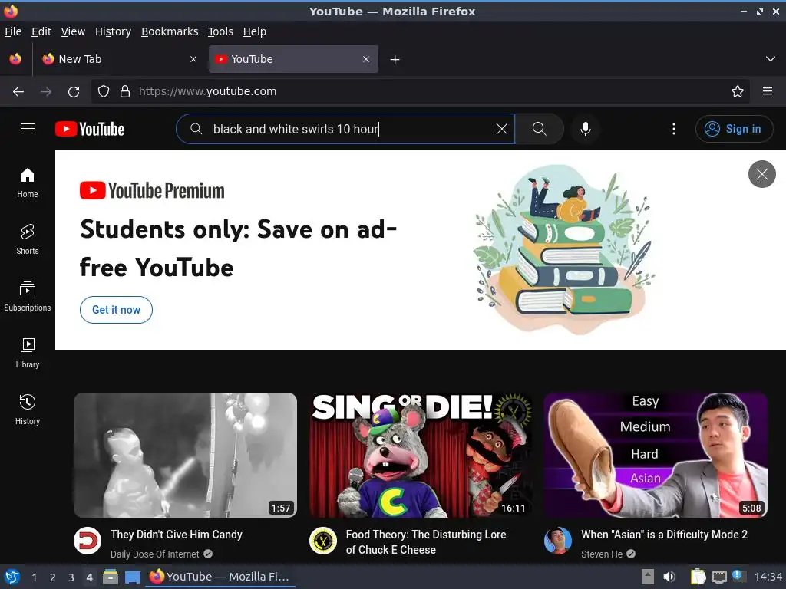Screen dimensions: 786x589
Task: Open file manager taskbar icon
Action: point(111,577)
